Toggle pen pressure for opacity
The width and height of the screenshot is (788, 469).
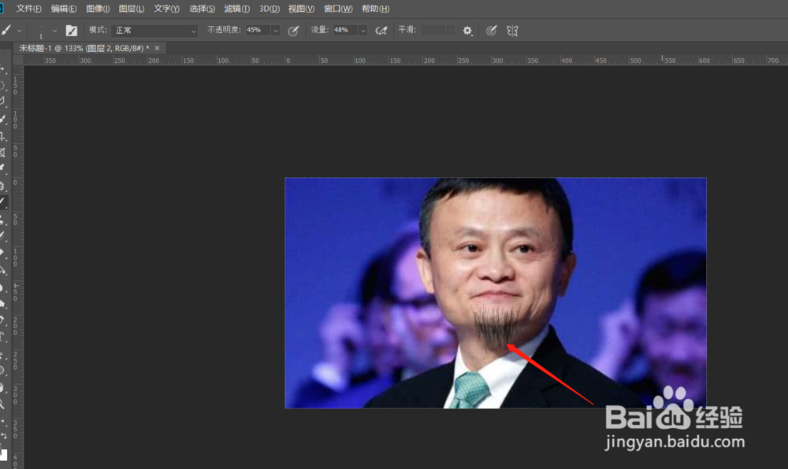[293, 31]
